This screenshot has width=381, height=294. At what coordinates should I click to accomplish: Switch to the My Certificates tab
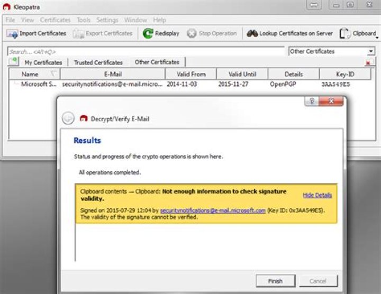tap(43, 62)
